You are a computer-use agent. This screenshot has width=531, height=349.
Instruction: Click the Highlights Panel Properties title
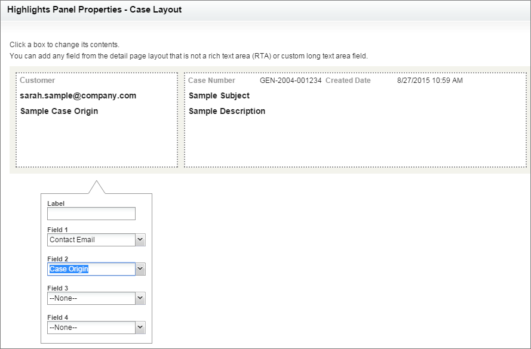(x=94, y=10)
